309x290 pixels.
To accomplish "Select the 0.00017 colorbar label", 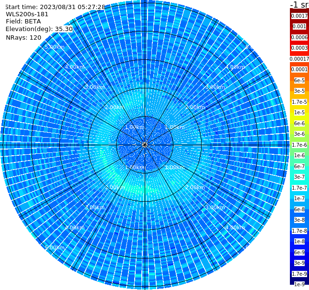I will click(299, 59).
